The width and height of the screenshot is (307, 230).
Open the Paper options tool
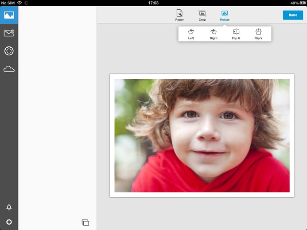(179, 15)
